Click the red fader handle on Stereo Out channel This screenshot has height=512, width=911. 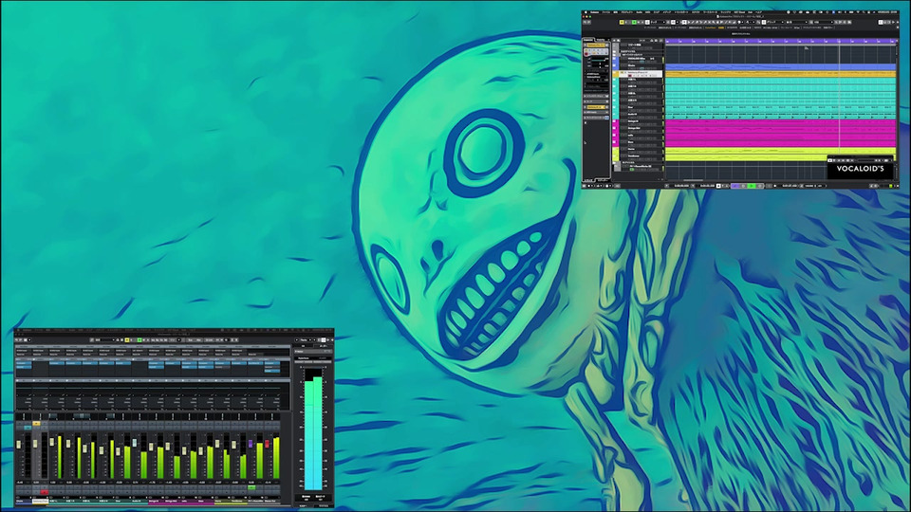pos(267,444)
